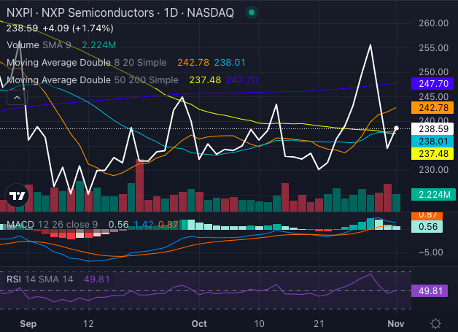This screenshot has height=332, width=458.
Task: Click the green market status dot
Action: (251, 12)
